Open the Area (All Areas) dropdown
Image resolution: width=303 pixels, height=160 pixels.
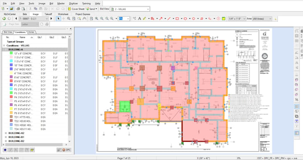262,19
